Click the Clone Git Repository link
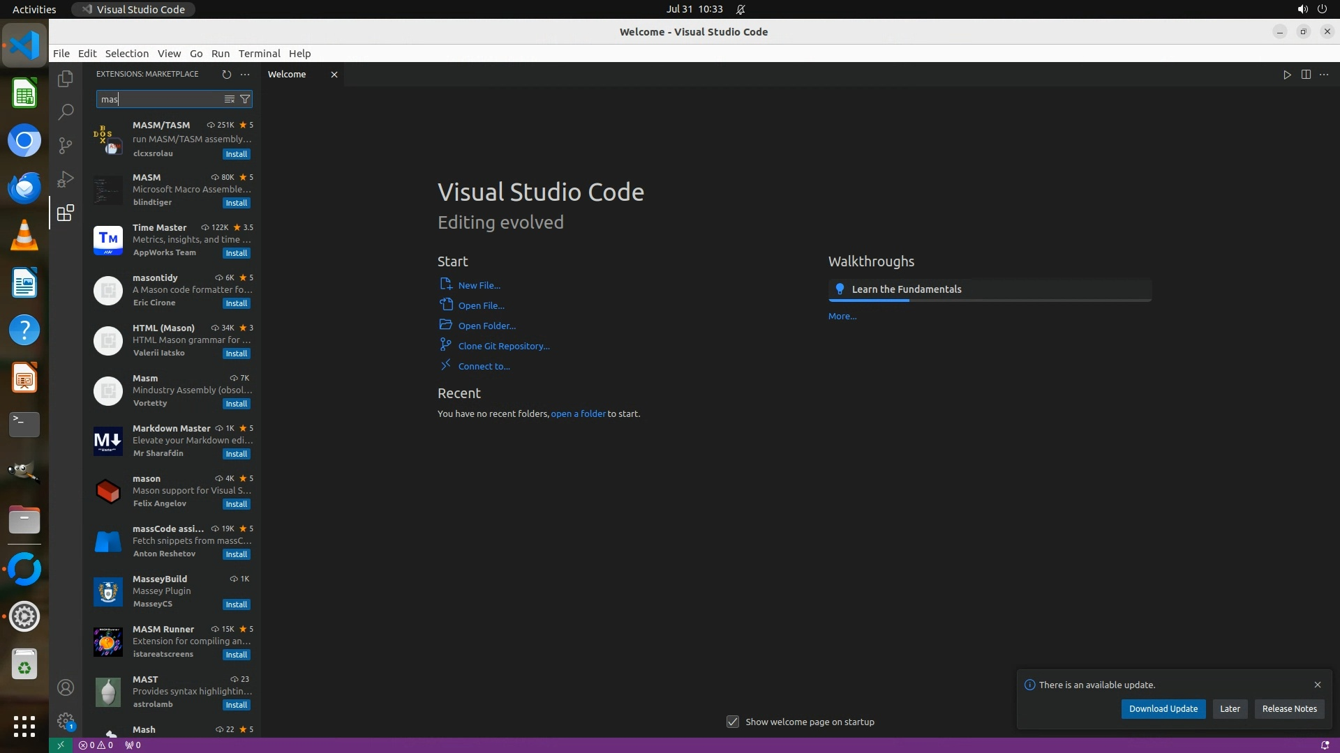This screenshot has width=1340, height=753. [503, 346]
